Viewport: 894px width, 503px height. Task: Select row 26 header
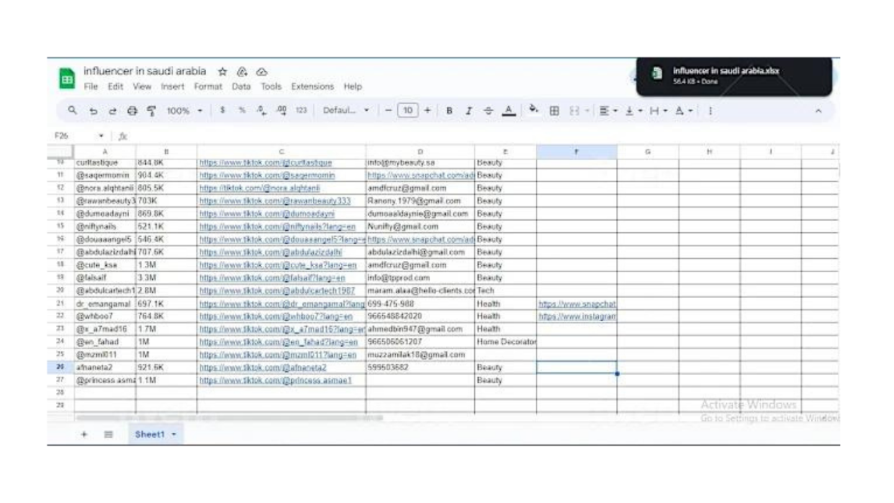[x=61, y=367]
